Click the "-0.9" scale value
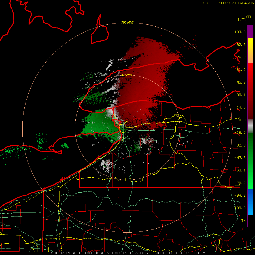 pos(241,120)
